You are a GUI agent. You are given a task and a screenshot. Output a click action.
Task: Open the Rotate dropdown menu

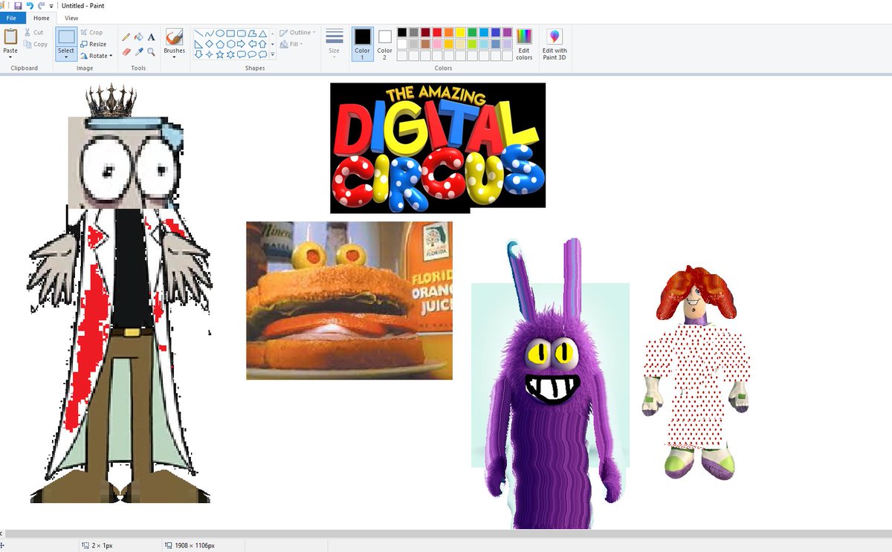96,55
